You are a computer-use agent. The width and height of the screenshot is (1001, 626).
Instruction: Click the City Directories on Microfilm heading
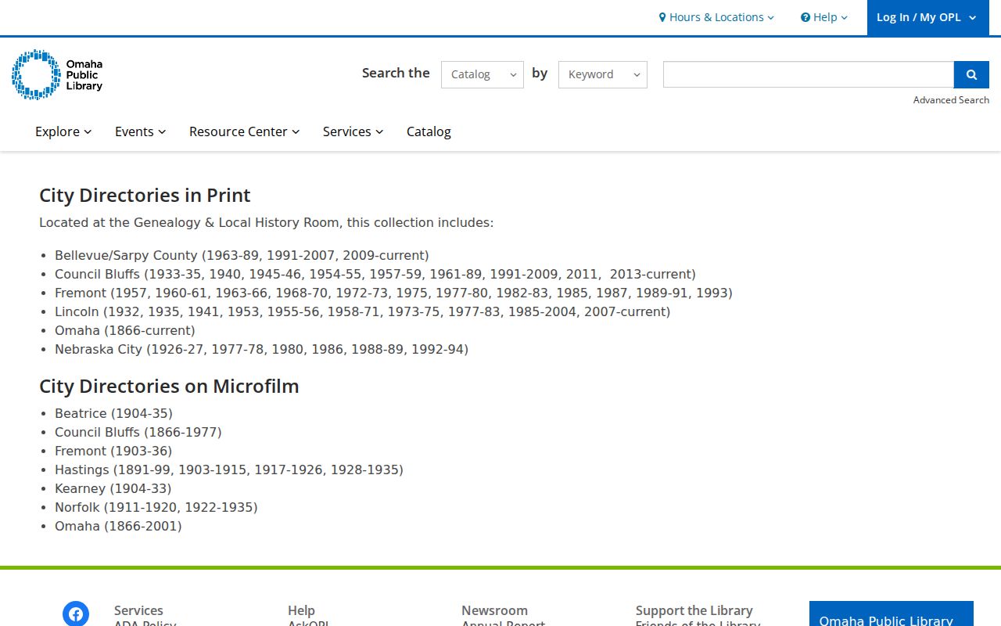coord(169,386)
